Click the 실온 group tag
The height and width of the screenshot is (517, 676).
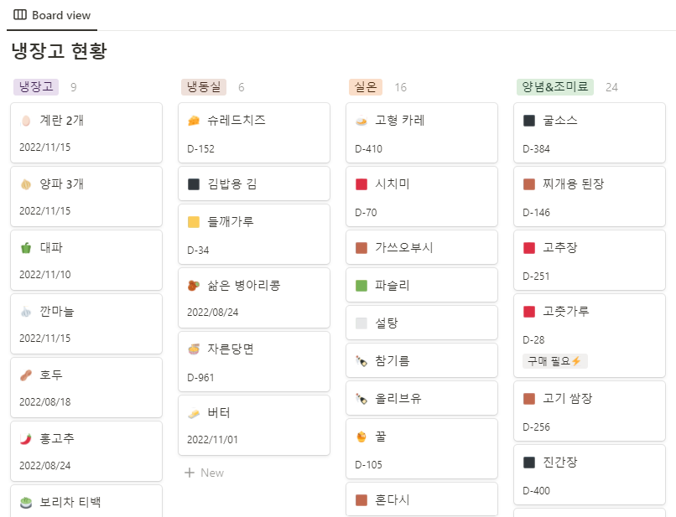click(366, 86)
